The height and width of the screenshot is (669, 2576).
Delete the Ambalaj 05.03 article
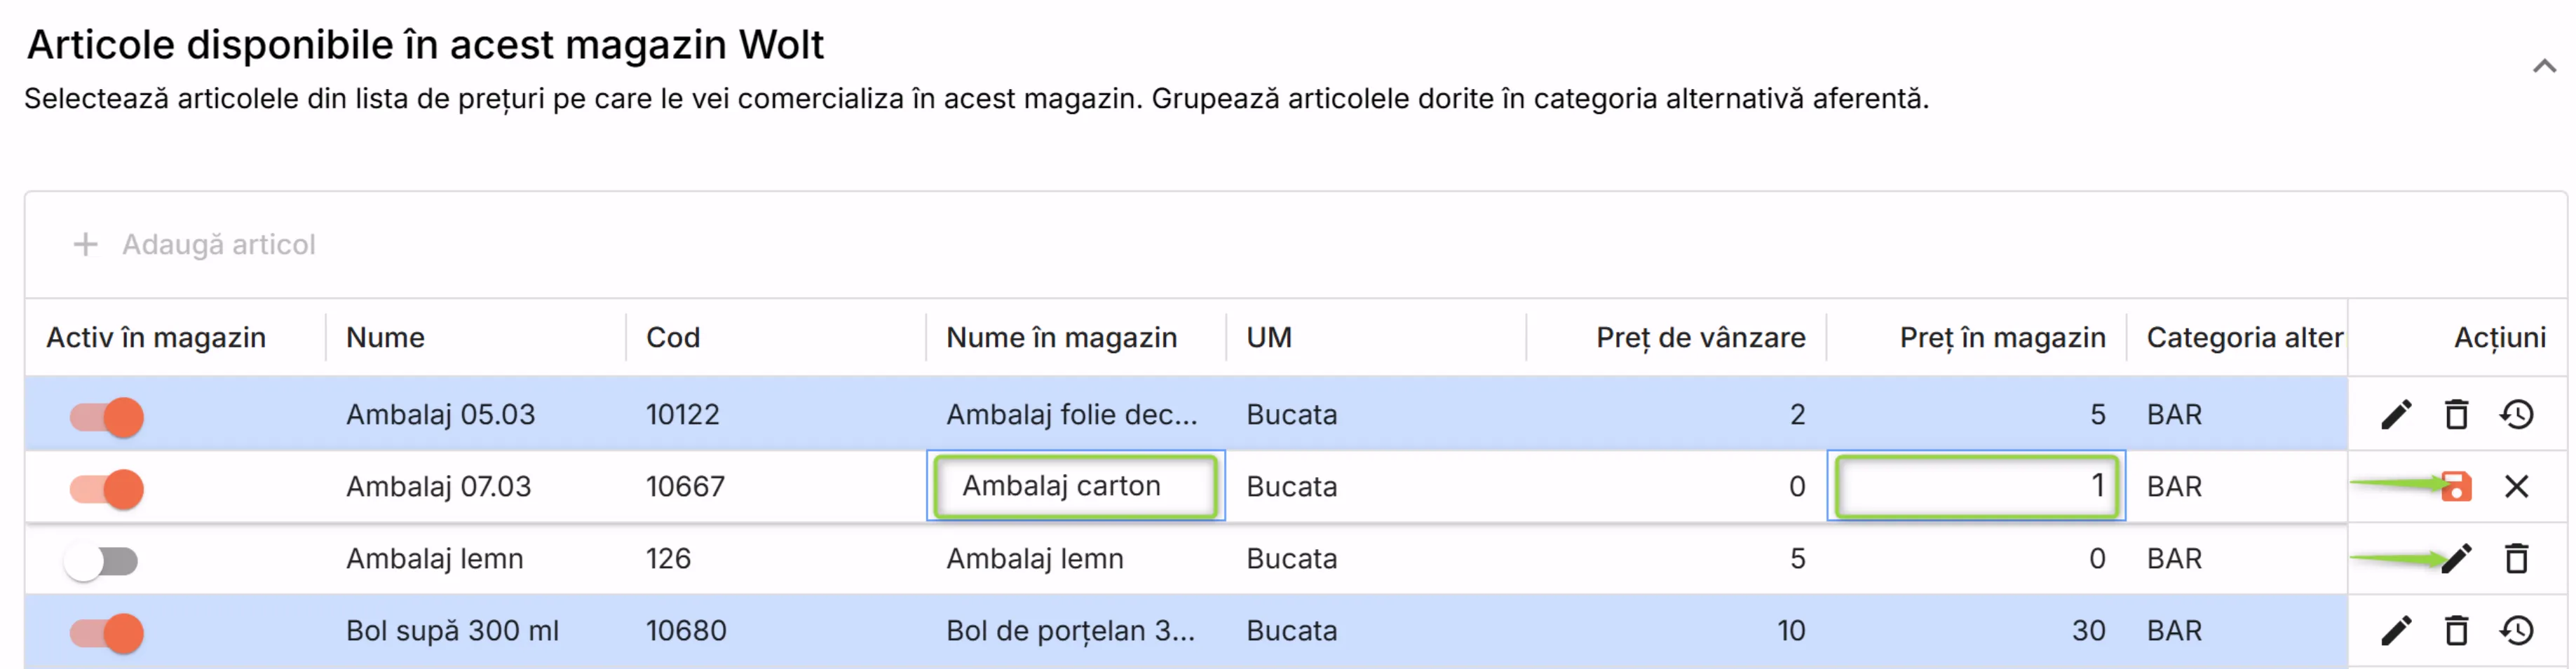2456,413
